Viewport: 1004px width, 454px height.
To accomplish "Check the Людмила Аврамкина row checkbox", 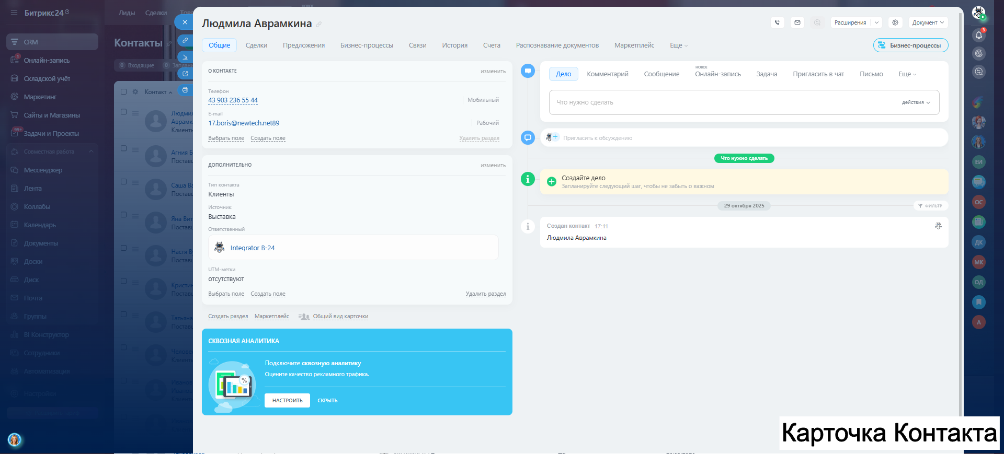I will (124, 112).
